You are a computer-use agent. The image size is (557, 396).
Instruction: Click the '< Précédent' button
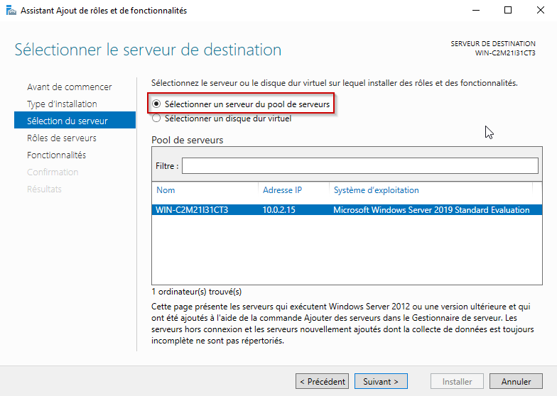point(323,382)
